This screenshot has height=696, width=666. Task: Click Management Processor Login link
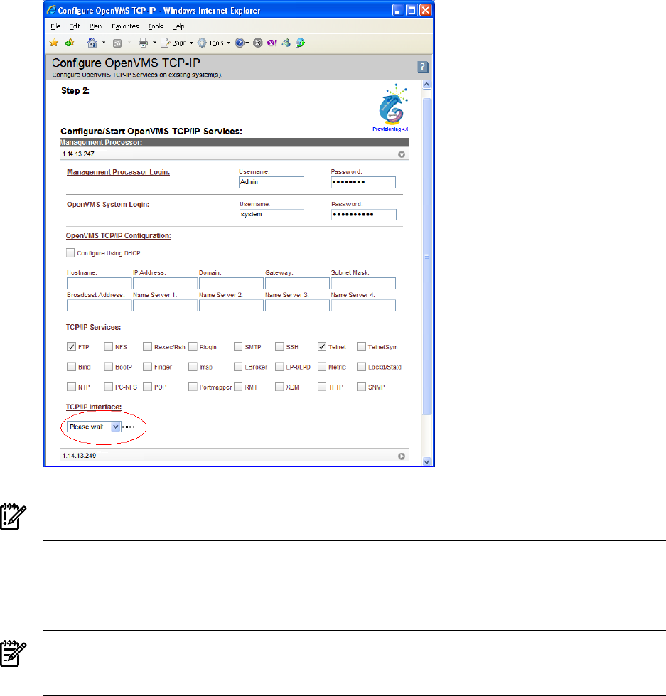[118, 172]
